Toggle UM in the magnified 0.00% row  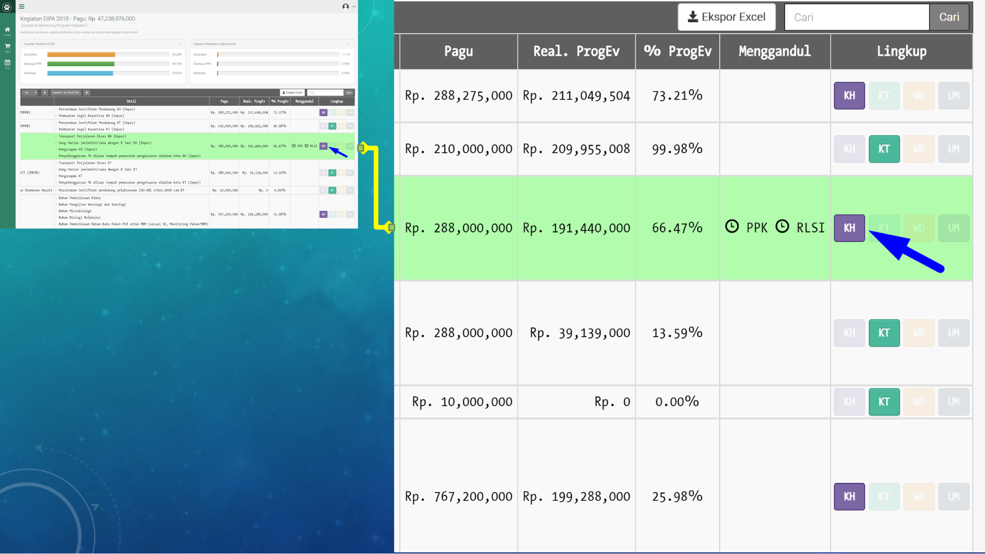coord(953,402)
